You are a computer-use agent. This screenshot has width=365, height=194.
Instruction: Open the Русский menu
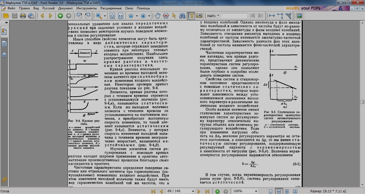(x=49, y=8)
